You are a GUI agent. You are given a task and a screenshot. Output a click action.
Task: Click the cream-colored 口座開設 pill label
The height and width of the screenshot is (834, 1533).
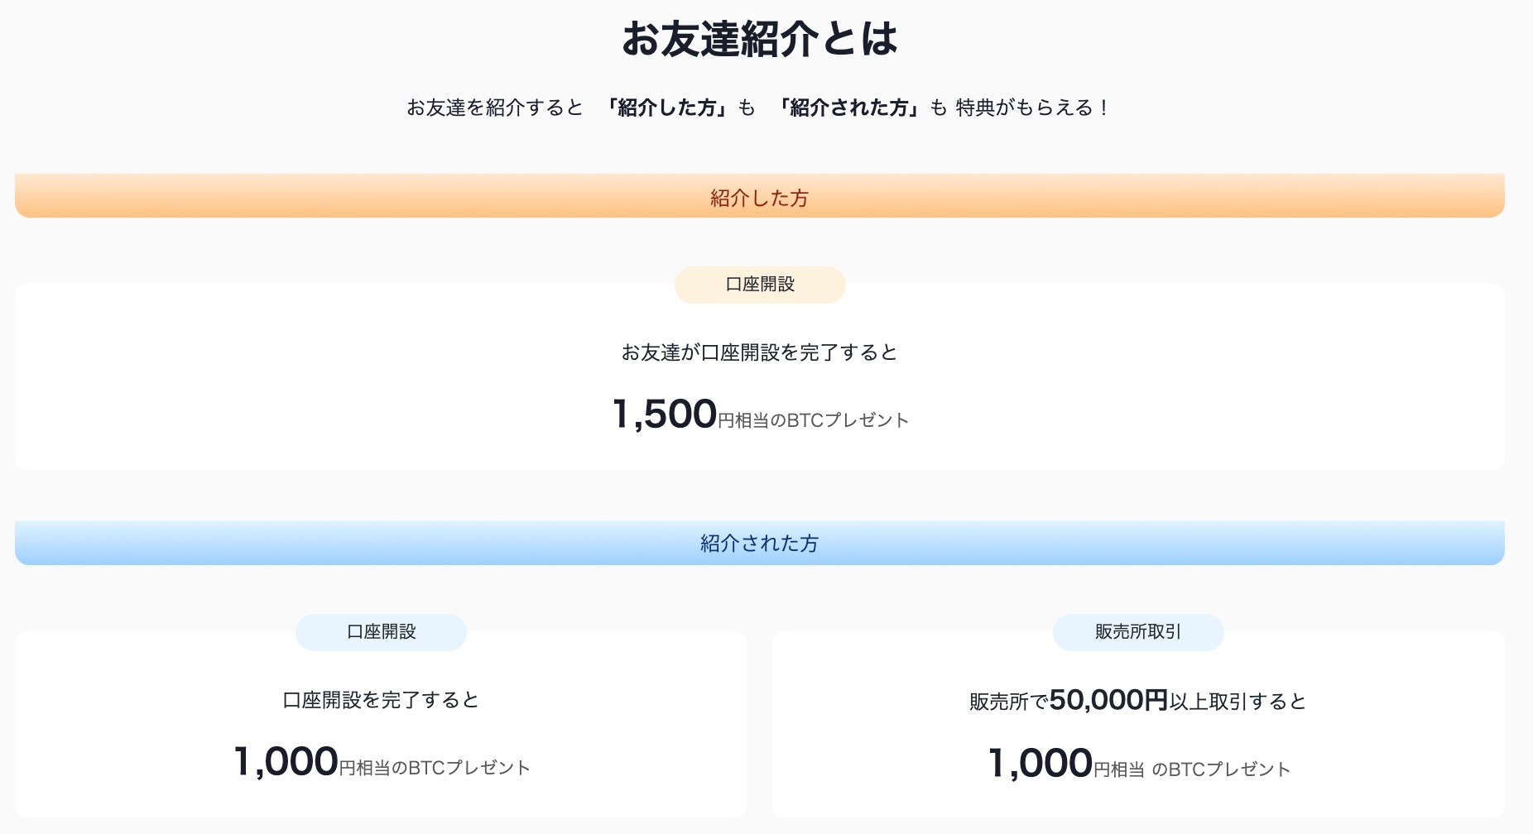pos(760,285)
